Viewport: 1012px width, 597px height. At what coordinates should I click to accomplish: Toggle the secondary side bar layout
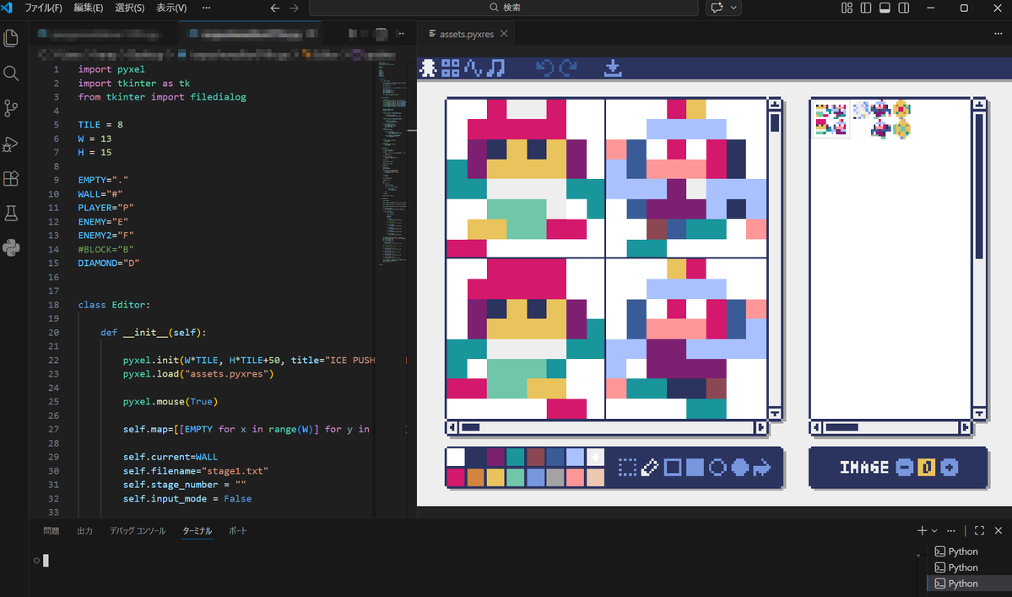point(904,8)
